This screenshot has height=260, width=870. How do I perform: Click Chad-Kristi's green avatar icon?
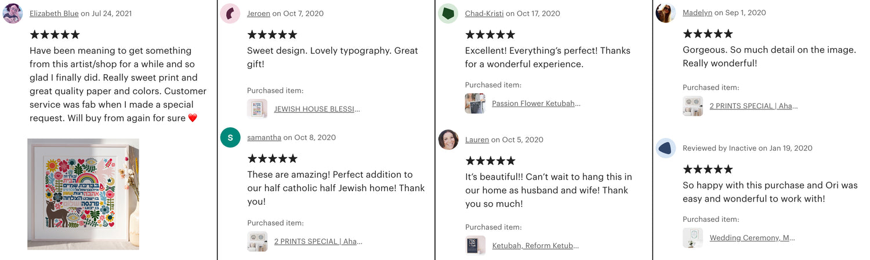[x=448, y=13]
